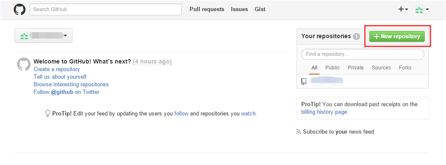The width and height of the screenshot is (446, 165).
Task: Open the plus create-new dropdown
Action: (403, 9)
